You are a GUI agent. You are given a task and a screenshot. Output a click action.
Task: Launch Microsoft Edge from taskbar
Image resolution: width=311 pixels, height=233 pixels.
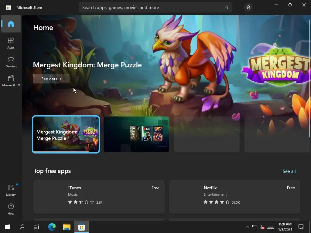(52, 227)
